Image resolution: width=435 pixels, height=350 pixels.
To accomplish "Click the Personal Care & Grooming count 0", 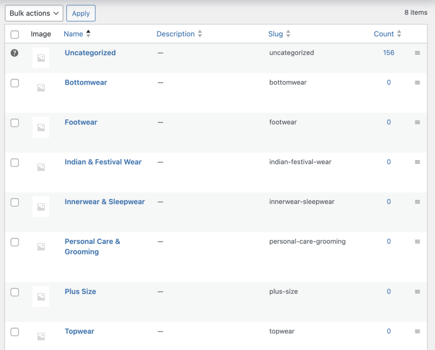I will coord(389,241).
